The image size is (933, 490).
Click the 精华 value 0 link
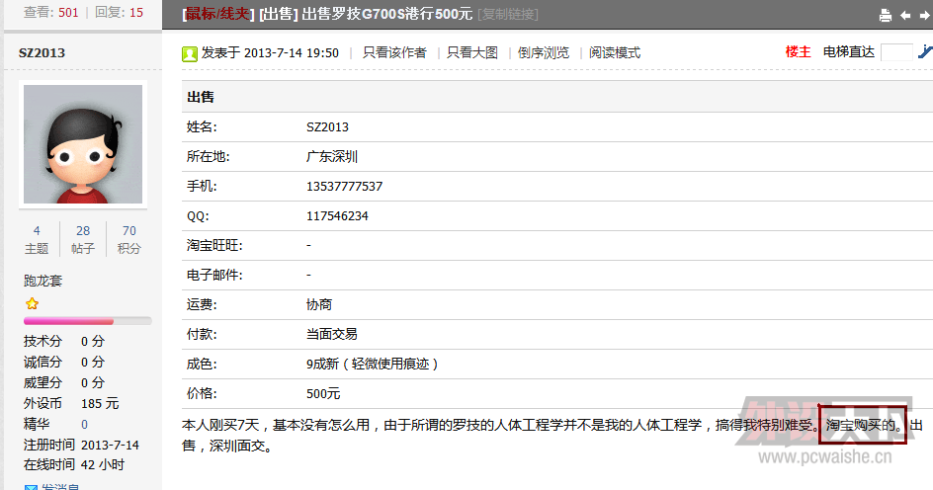pyautogui.click(x=84, y=425)
